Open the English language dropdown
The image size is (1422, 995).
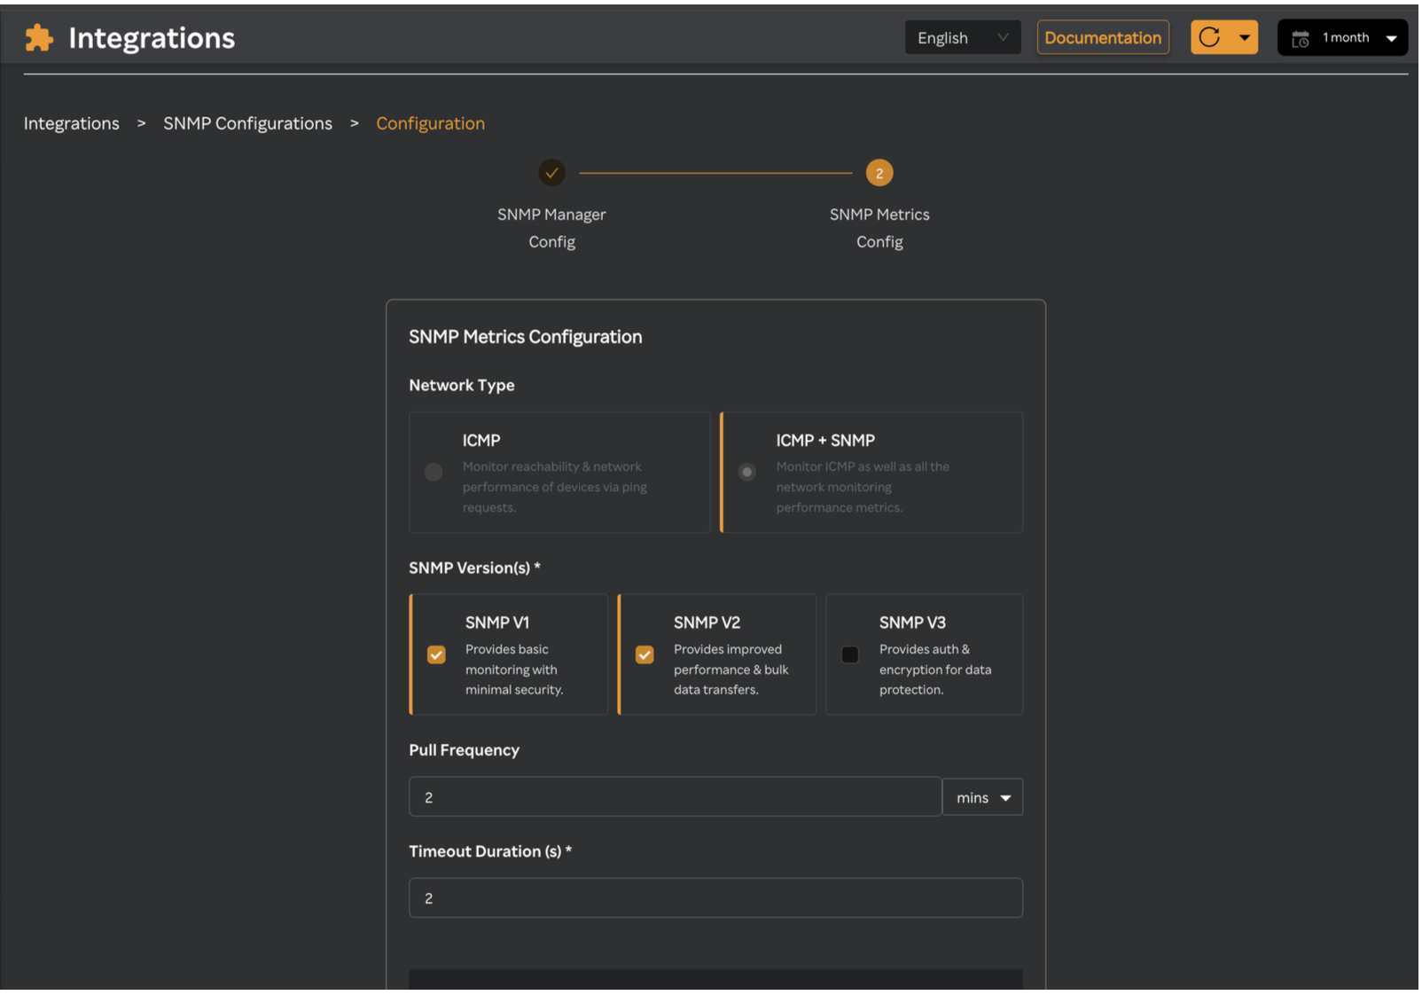962,37
